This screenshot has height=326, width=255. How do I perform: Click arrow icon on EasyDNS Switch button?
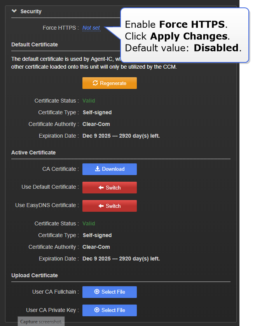(x=101, y=206)
